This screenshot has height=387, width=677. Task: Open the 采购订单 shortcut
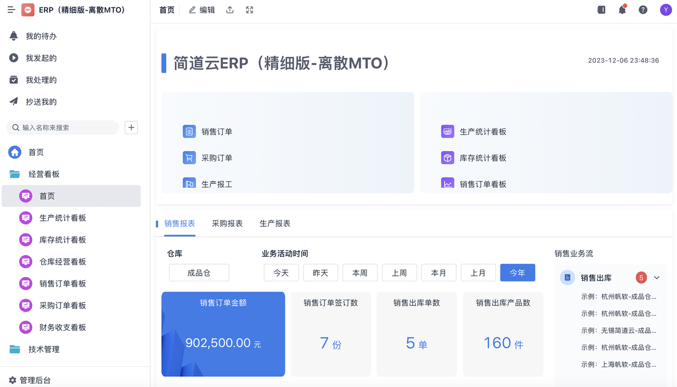(208, 158)
